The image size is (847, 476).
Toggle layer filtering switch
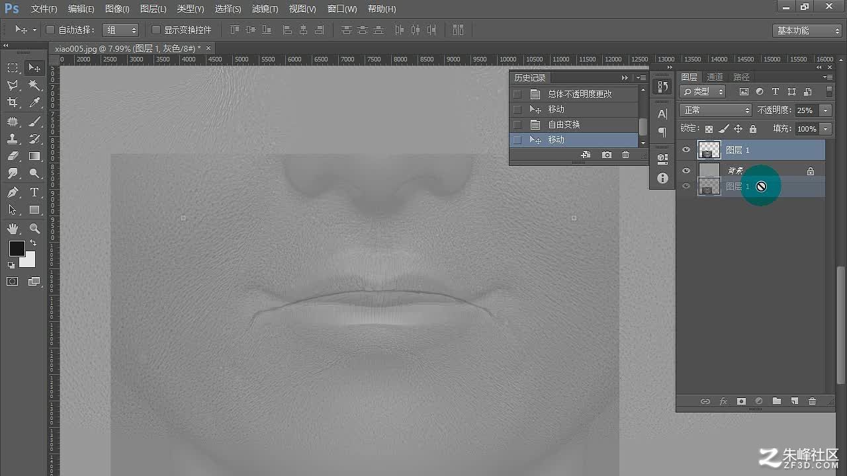point(829,92)
